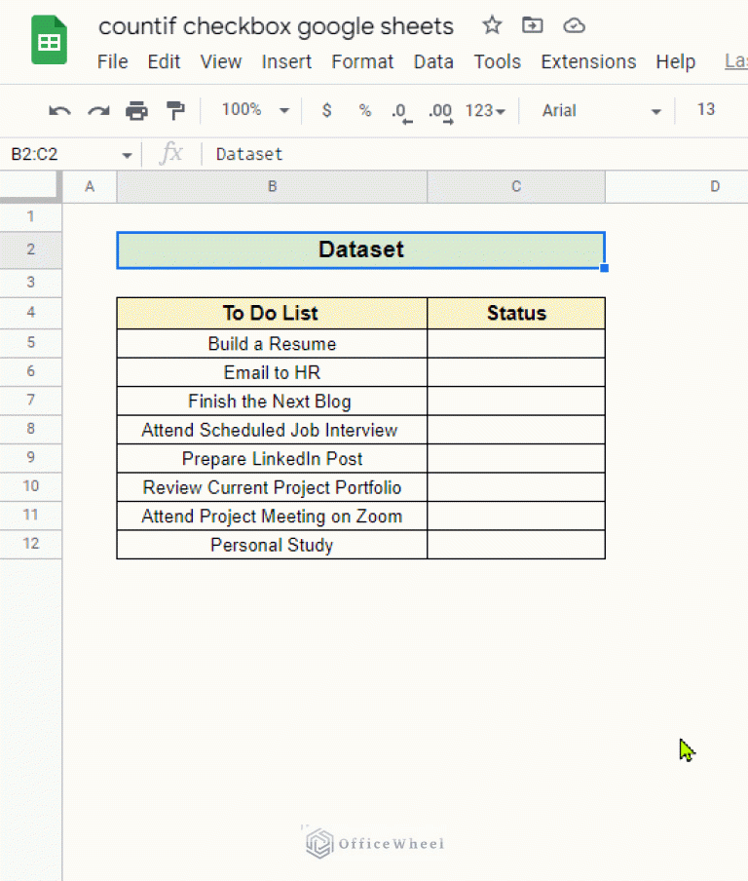Open the Extensions menu
748x881 pixels.
coord(588,61)
